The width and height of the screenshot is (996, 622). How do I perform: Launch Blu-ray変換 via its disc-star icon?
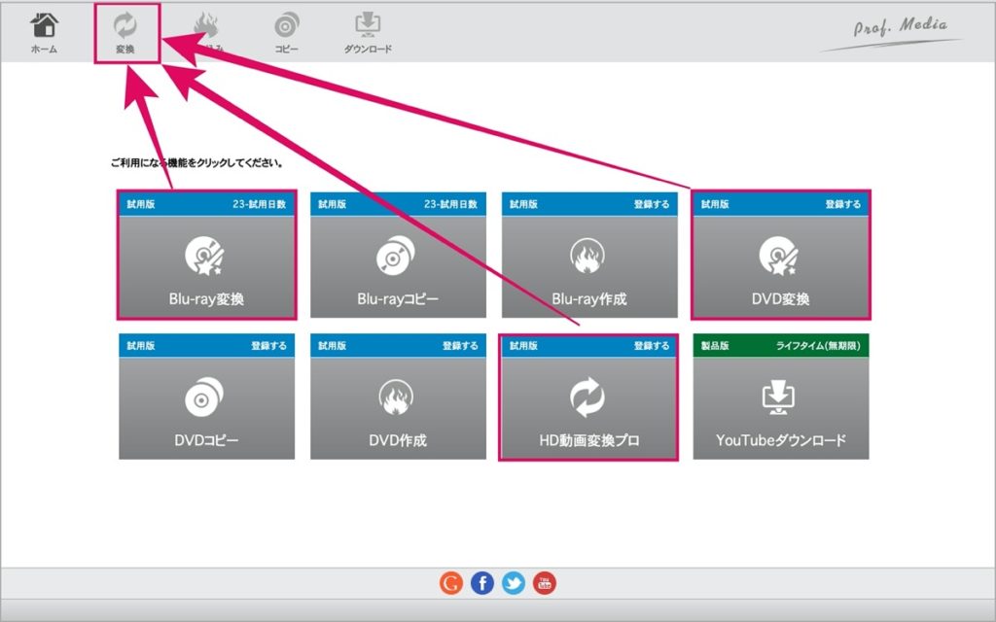tap(205, 256)
